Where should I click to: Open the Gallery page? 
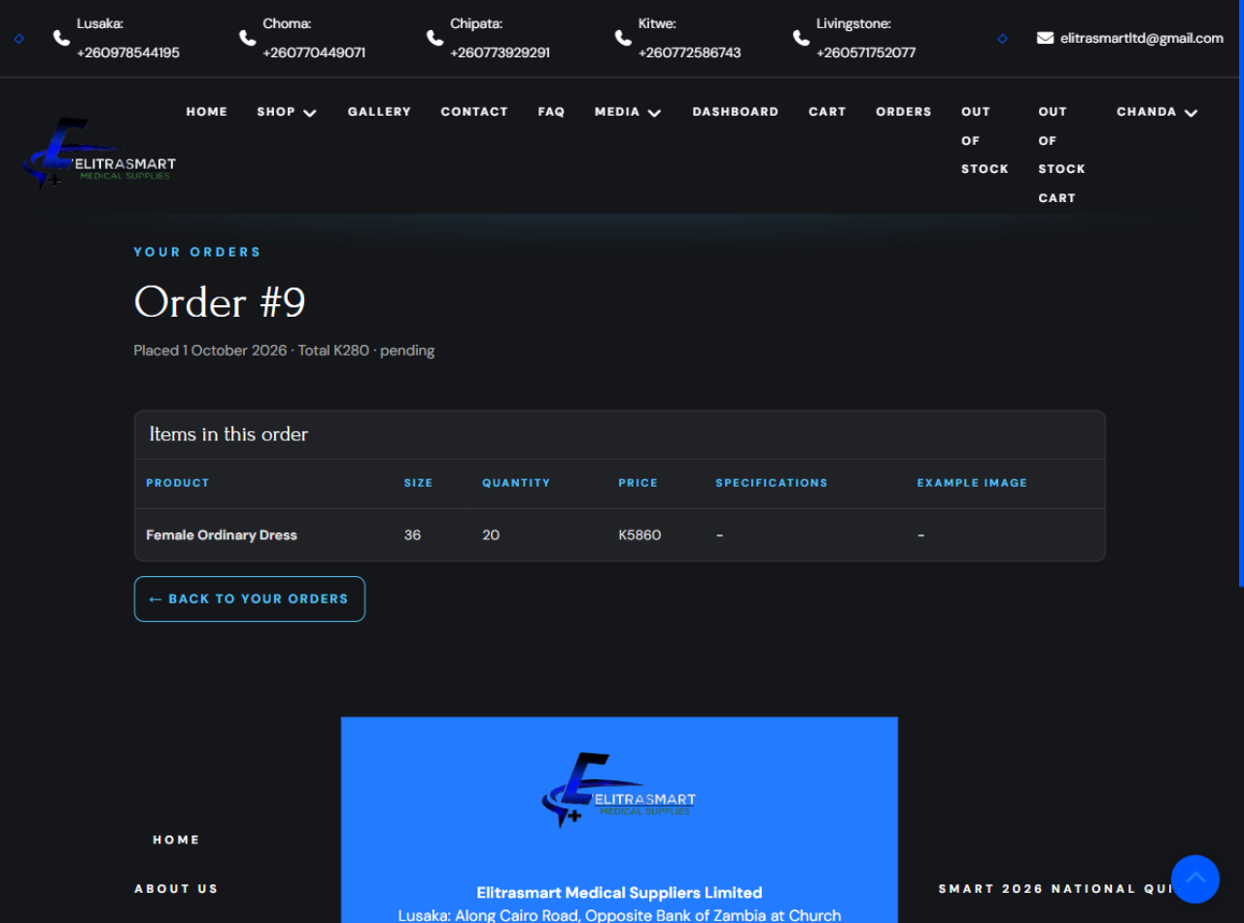(x=379, y=112)
